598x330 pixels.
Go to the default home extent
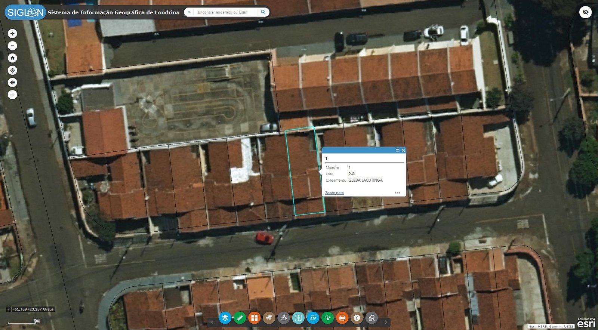12,58
